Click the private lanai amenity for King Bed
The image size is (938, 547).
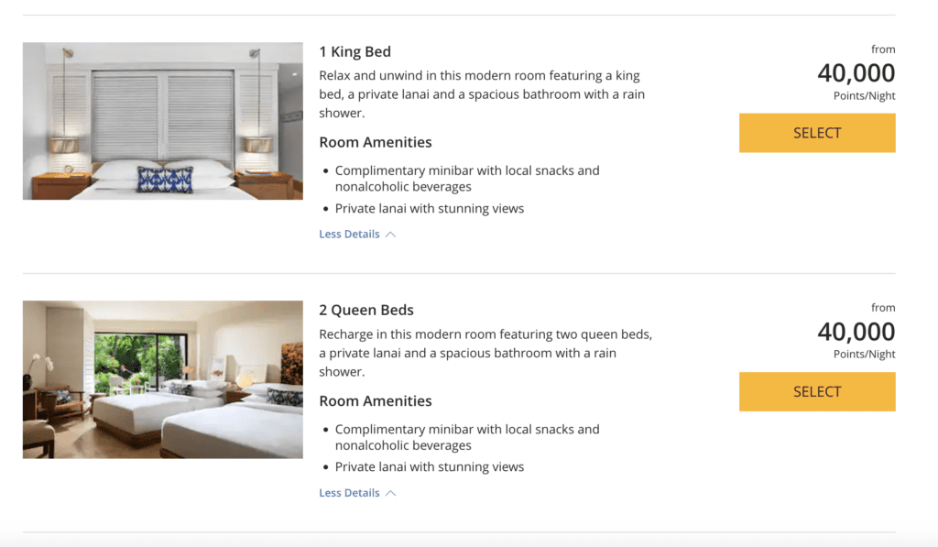point(429,209)
